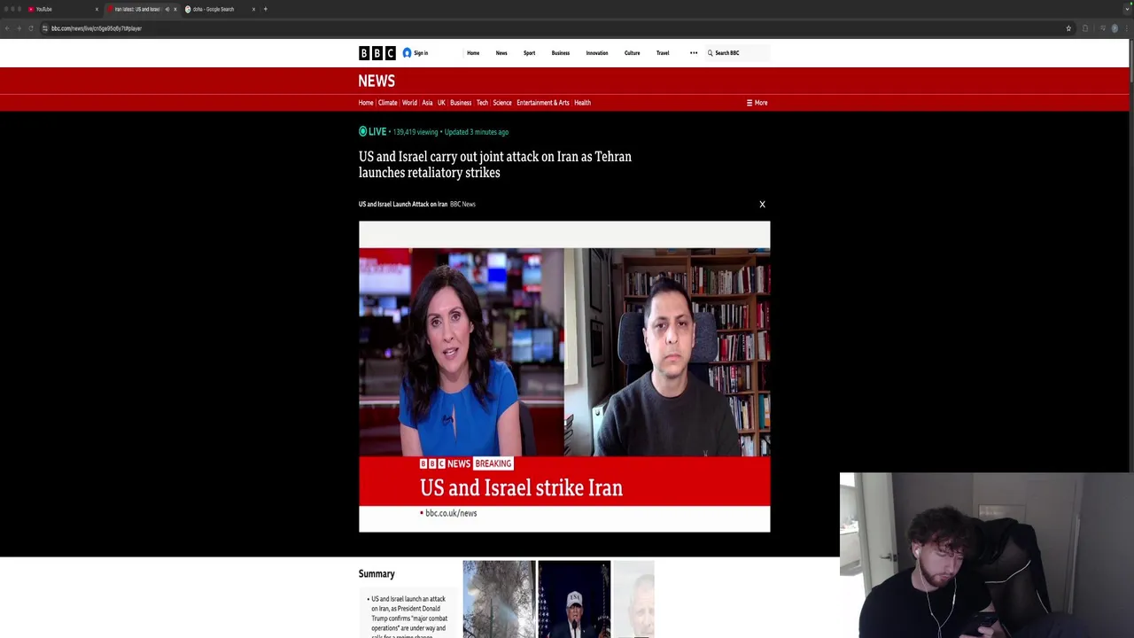
Task: Open the three-dot more menu in BBC header
Action: coord(694,53)
